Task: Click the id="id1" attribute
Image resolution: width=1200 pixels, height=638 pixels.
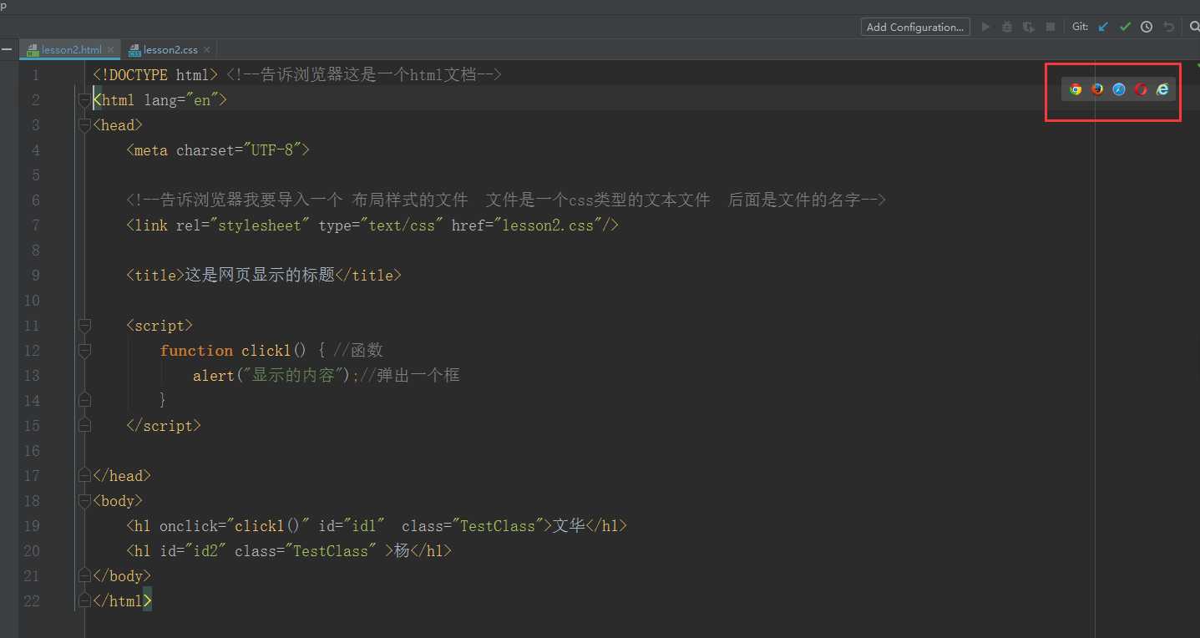Action: coord(352,526)
